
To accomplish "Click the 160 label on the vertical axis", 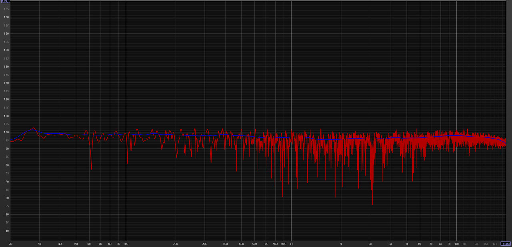I will (x=6, y=34).
